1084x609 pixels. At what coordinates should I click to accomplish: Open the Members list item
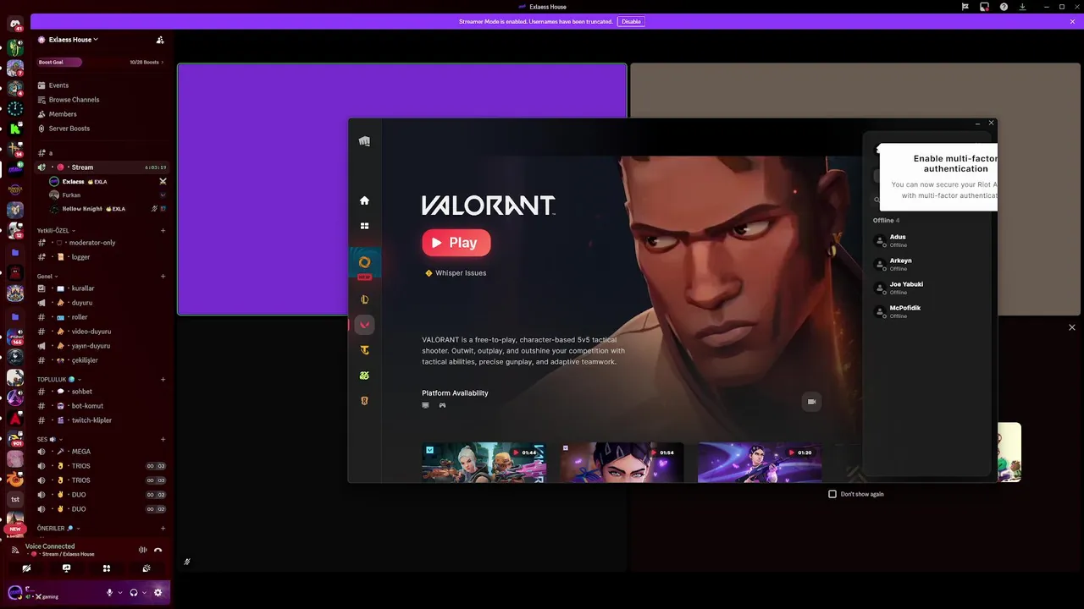pyautogui.click(x=102, y=114)
